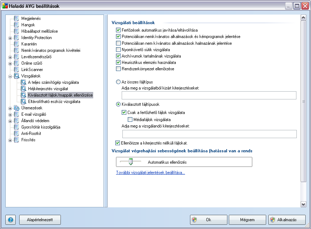Image resolution: width=311 pixels, height=229 pixels.
Task: Apply changes with the Alkalmazás button
Action: pos(287,220)
